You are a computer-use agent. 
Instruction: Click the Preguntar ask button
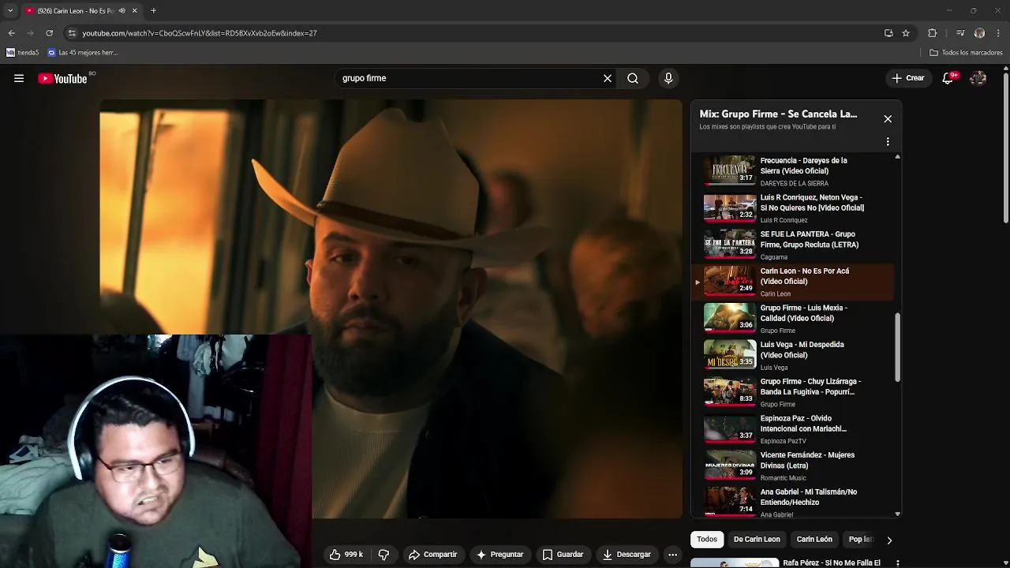[x=499, y=555]
